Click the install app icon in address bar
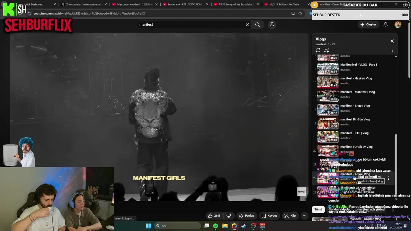This screenshot has width=411, height=231. (x=293, y=13)
